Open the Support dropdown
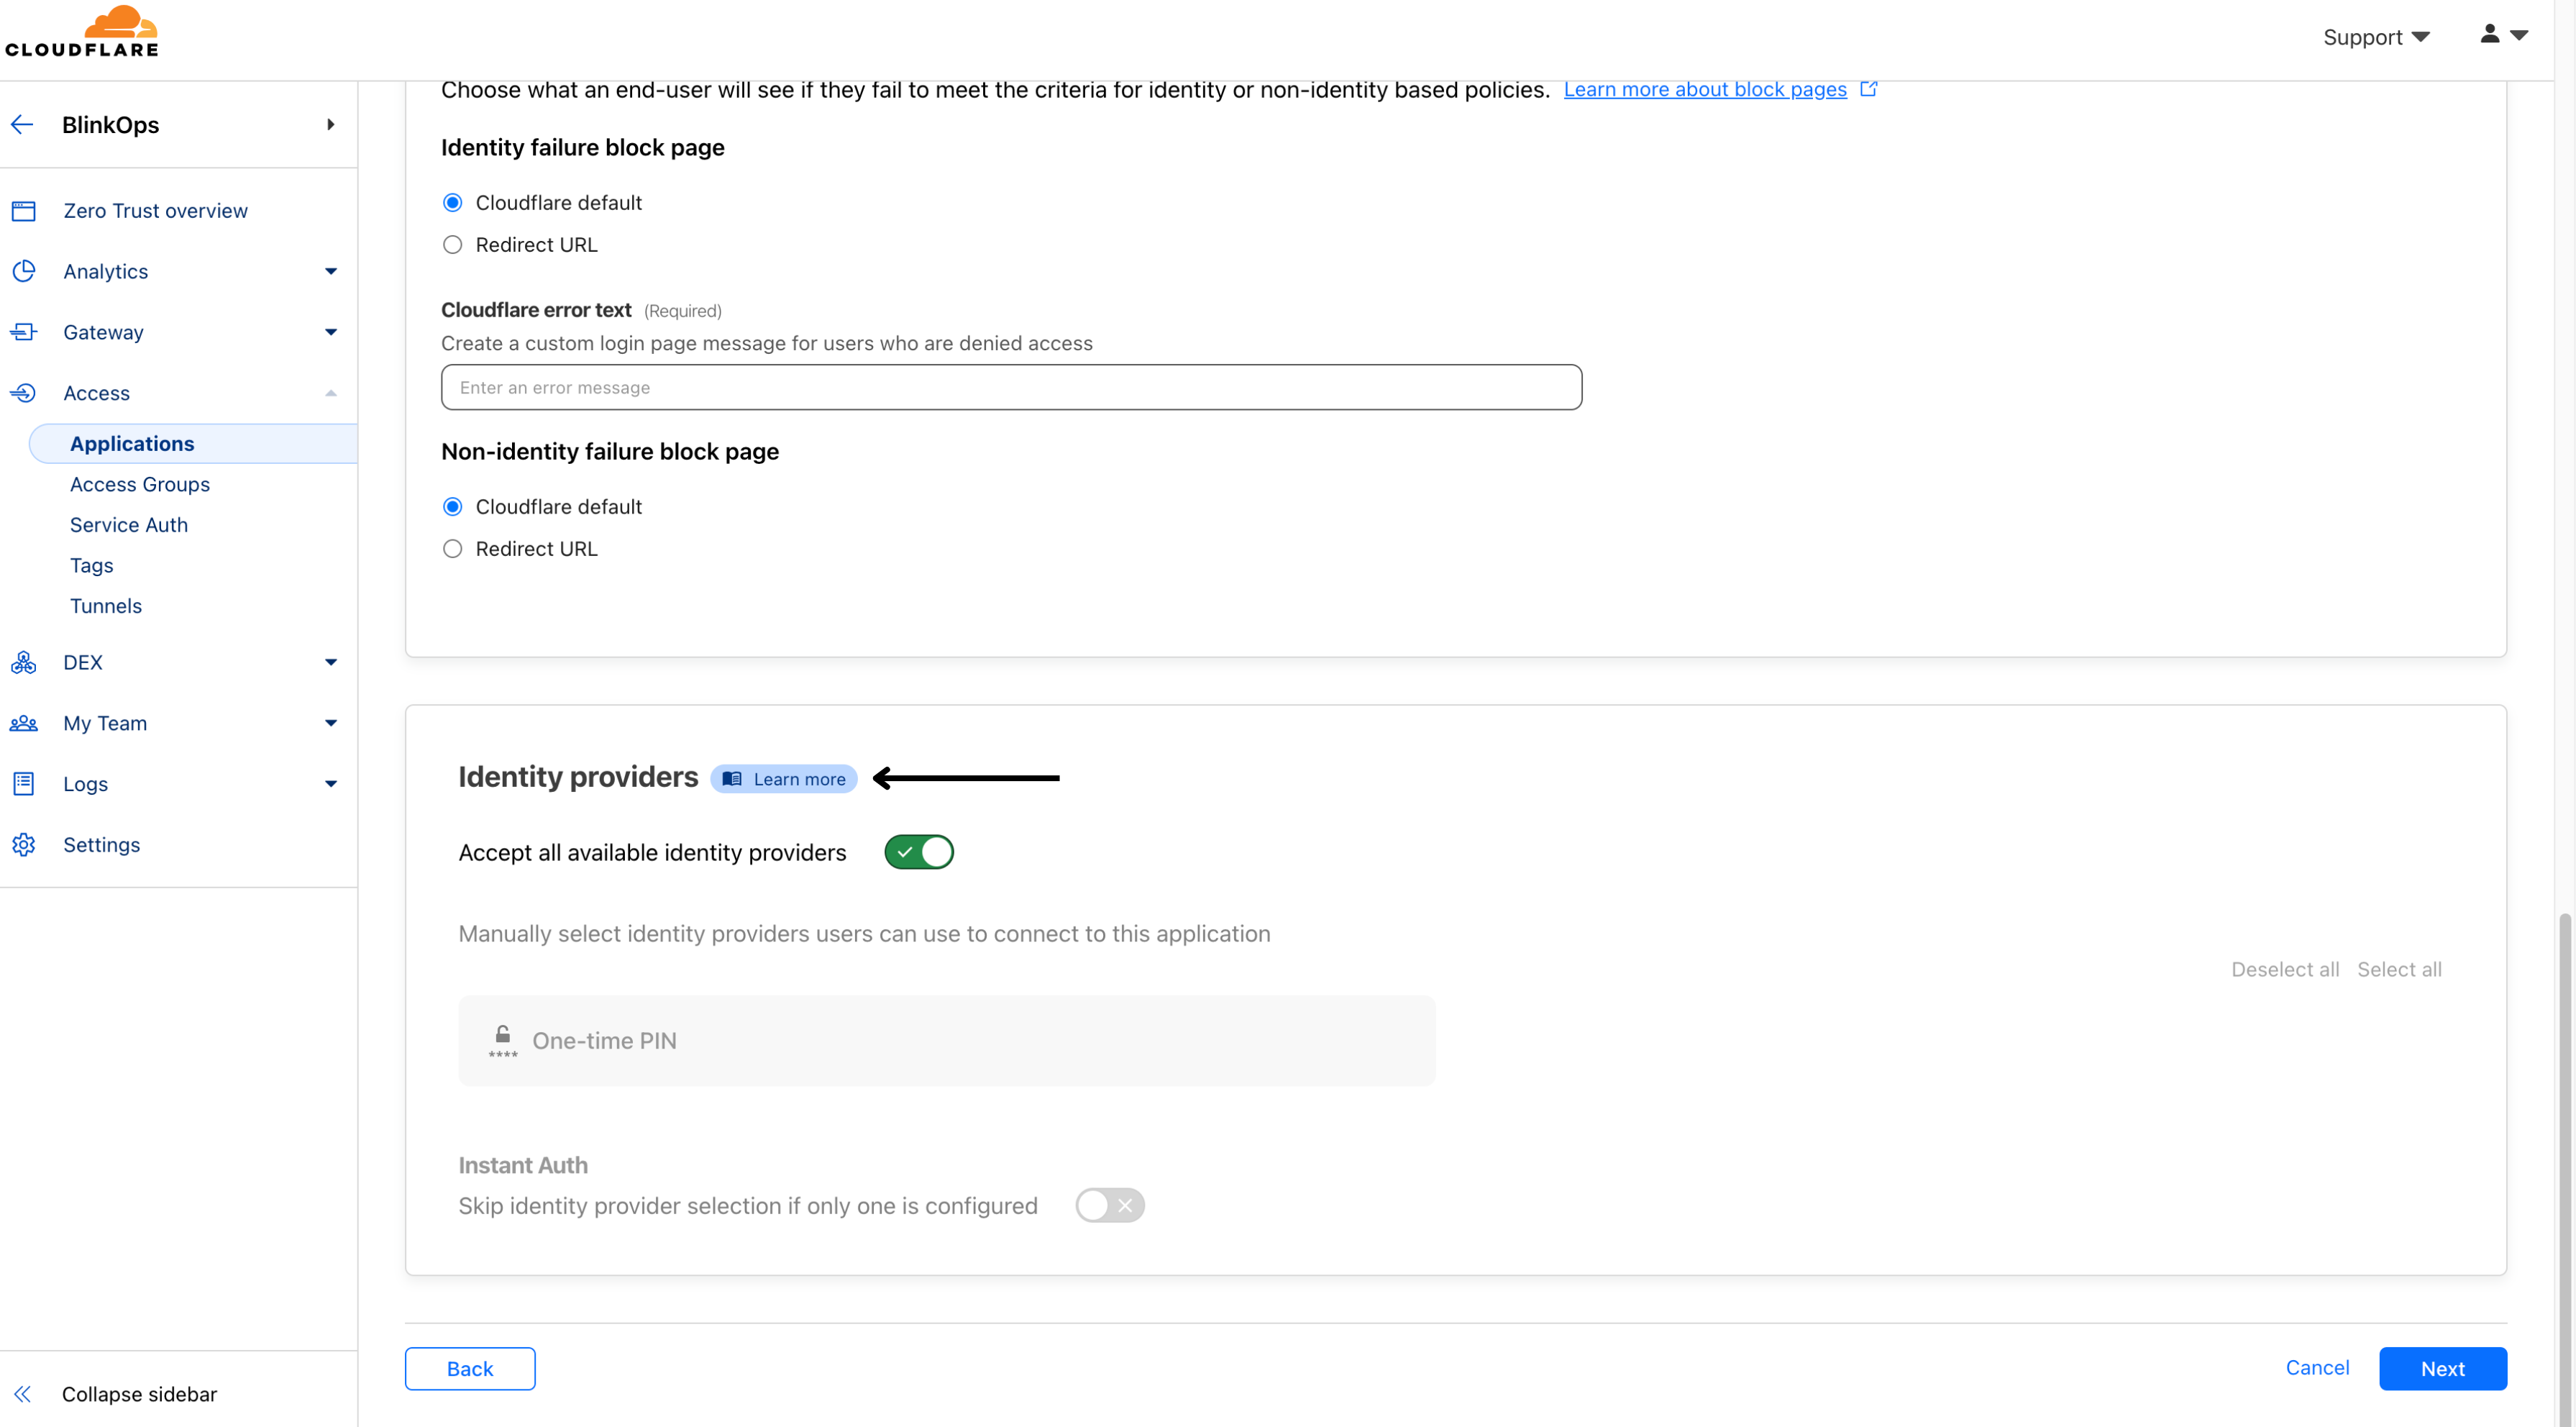 point(2376,37)
